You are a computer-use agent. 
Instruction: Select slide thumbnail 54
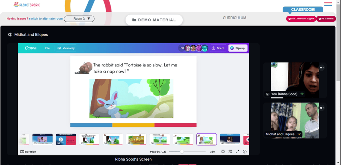click(66, 139)
